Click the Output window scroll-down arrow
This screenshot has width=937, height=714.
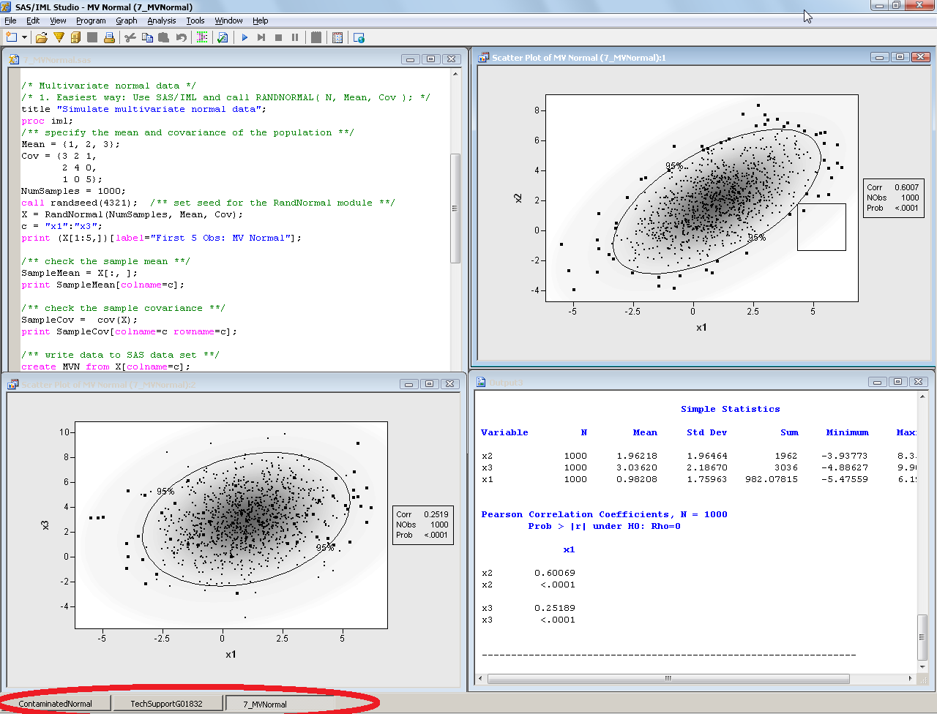click(x=923, y=666)
